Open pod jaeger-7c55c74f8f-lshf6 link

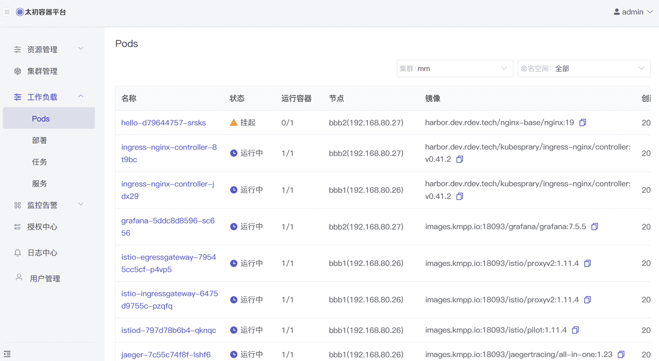coord(166,355)
